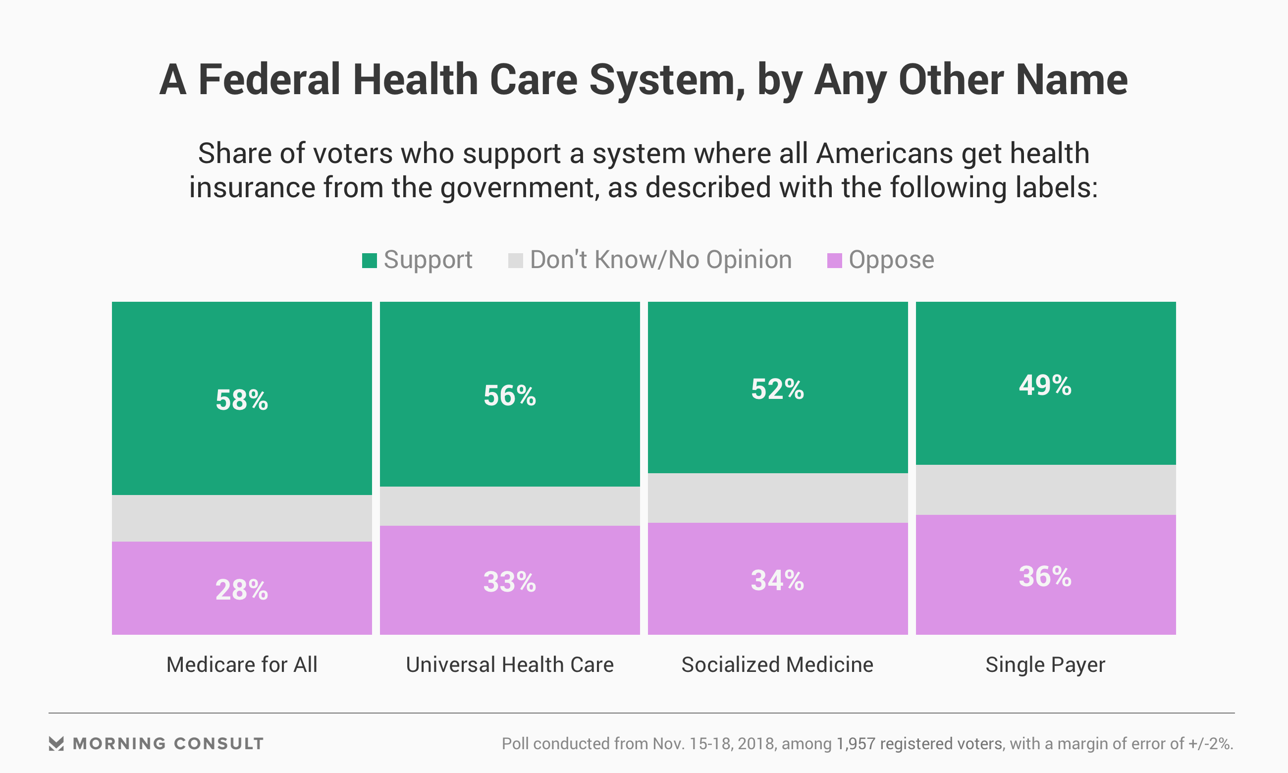Click the 52% Socialized Medicine support segment
The width and height of the screenshot is (1288, 773).
(x=778, y=387)
